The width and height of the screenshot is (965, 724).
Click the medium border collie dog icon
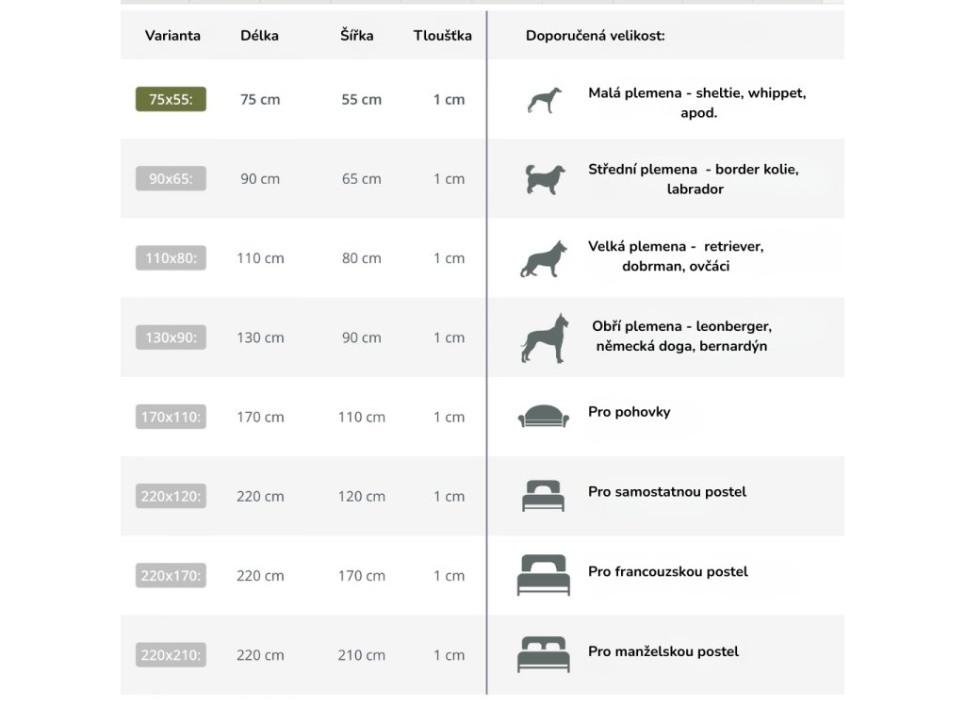tap(544, 179)
